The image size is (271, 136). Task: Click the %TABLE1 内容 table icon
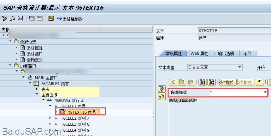pyautogui.click(x=36, y=83)
